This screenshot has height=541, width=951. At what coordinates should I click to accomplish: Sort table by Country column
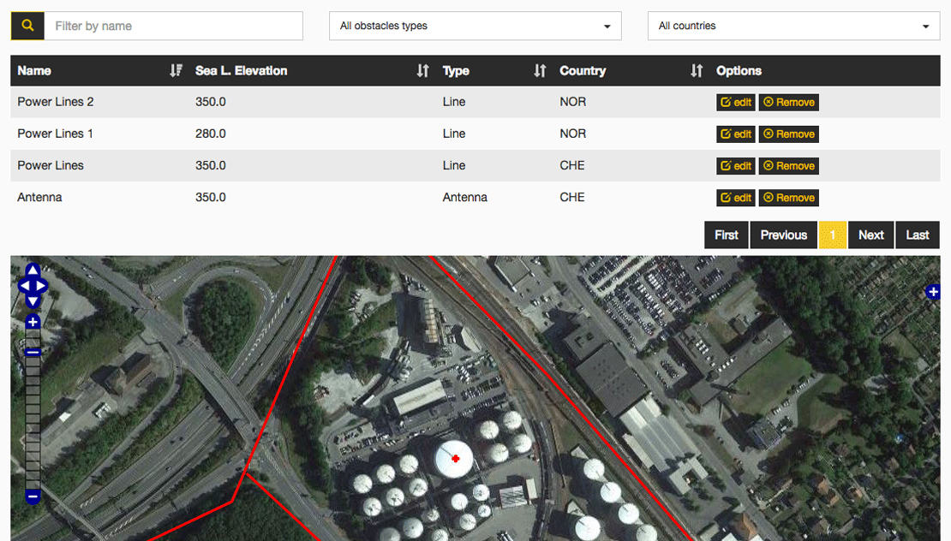697,71
